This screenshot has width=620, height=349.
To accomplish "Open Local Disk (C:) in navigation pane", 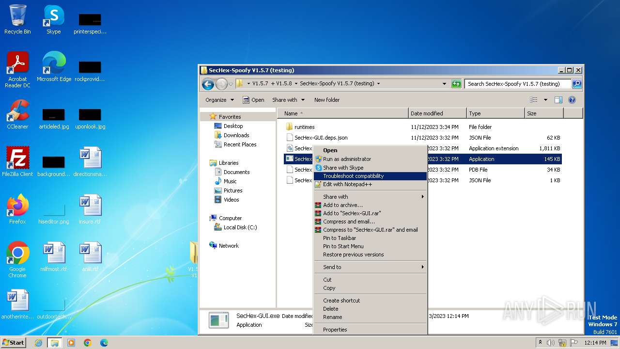I will [240, 227].
